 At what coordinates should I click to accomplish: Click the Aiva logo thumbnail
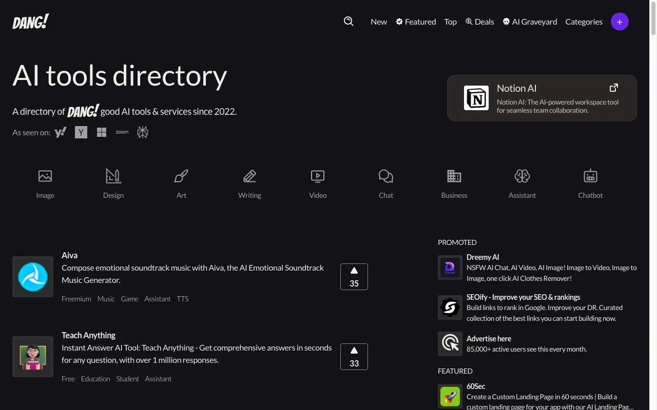33,277
